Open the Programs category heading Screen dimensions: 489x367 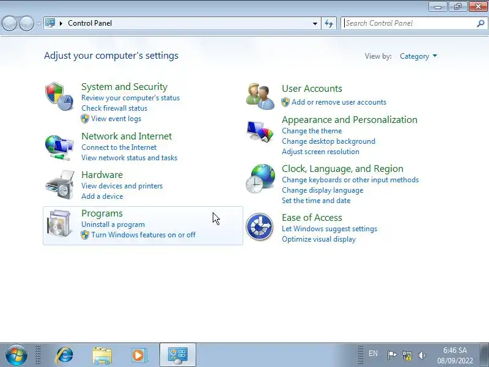click(102, 213)
